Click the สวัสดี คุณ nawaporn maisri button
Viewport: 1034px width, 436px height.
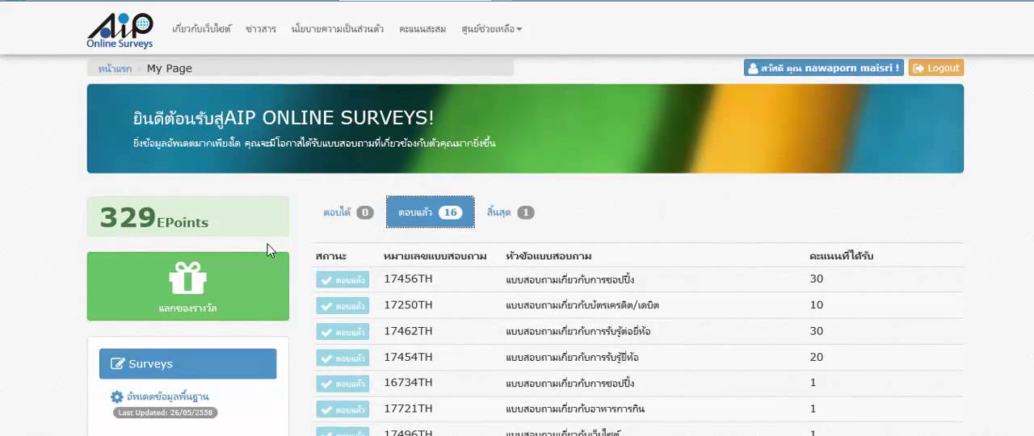[x=823, y=68]
